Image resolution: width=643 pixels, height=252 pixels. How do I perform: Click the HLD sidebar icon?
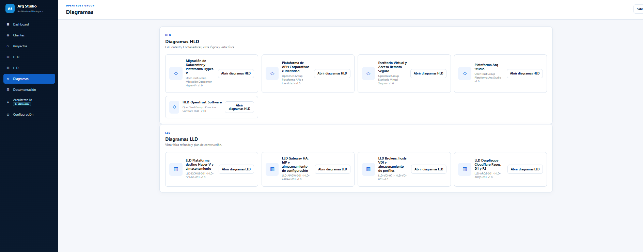[x=8, y=57]
